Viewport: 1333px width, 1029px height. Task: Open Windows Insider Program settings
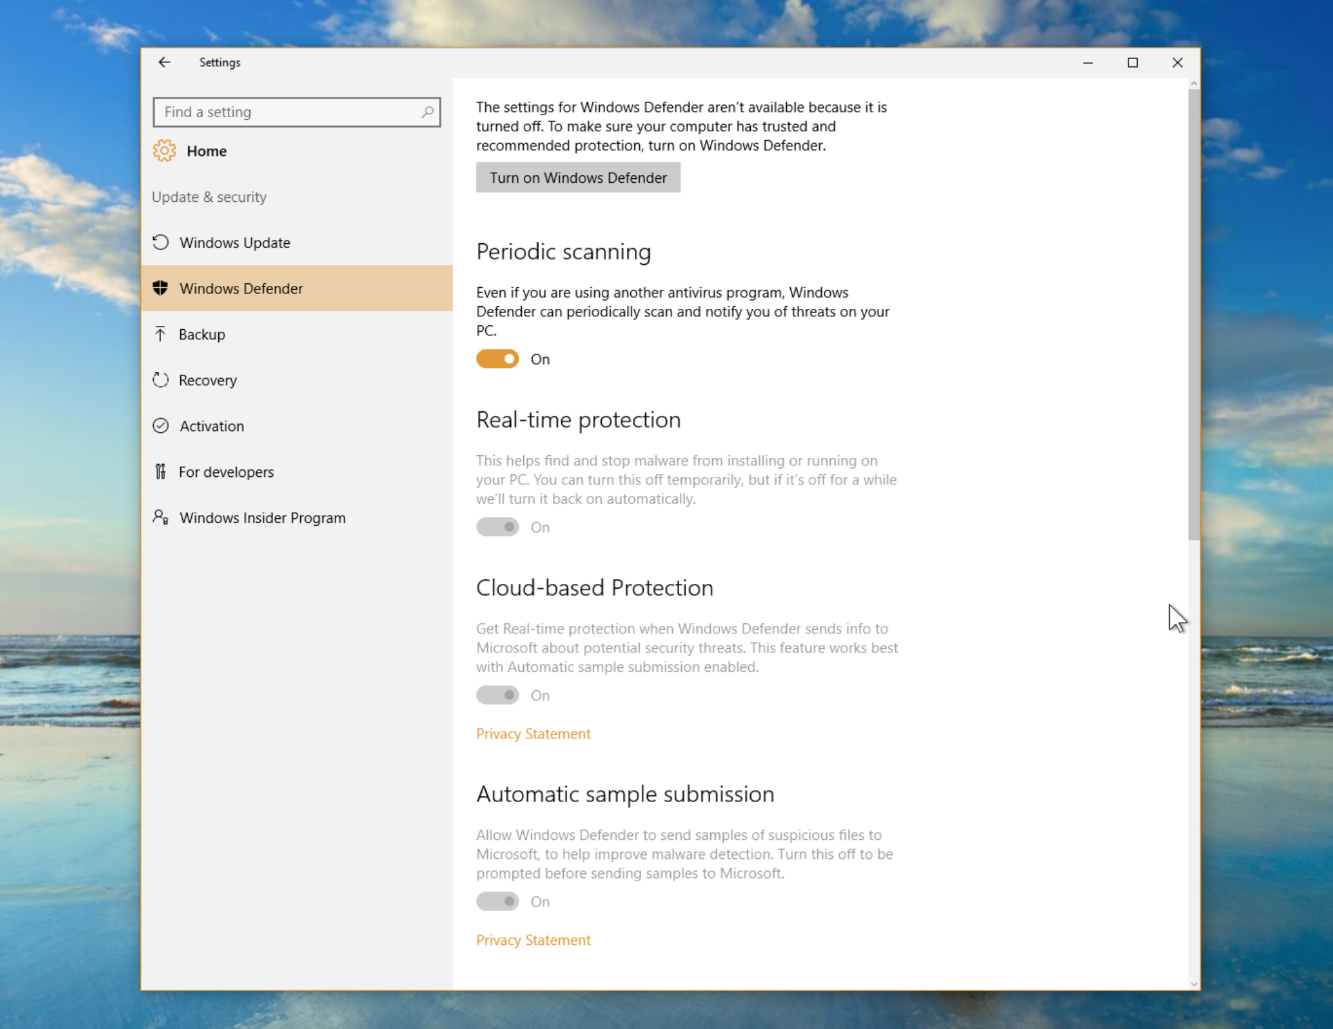(x=297, y=518)
